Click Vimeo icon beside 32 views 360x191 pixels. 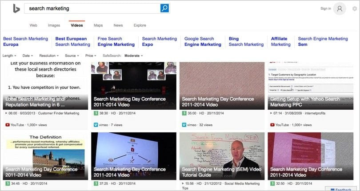[184, 125]
